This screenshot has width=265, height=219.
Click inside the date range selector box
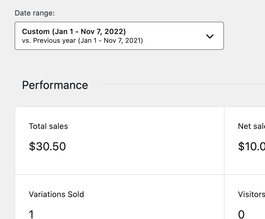click(119, 36)
